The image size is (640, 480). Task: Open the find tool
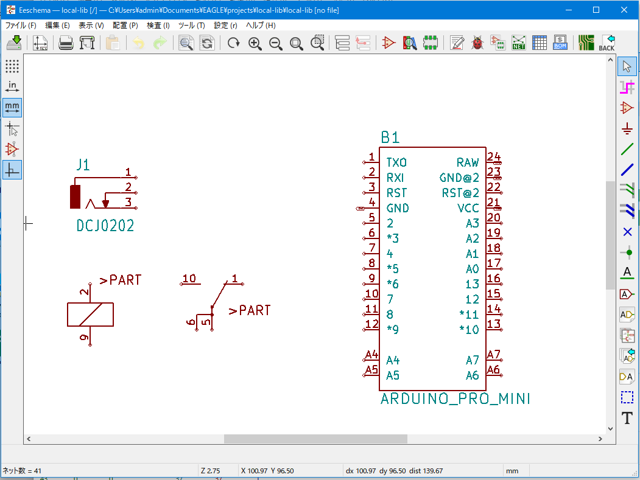(186, 43)
